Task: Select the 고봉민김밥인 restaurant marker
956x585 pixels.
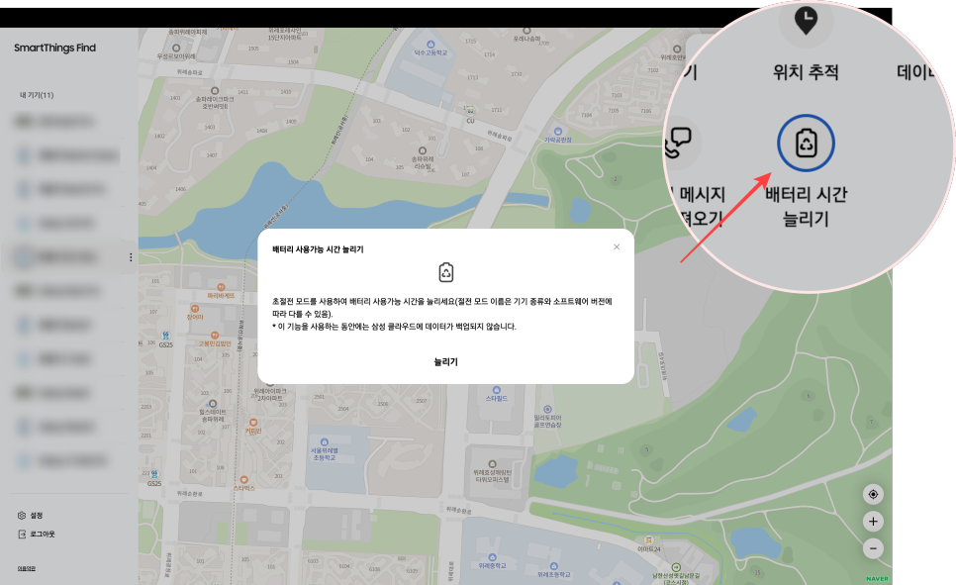Action: (215, 336)
